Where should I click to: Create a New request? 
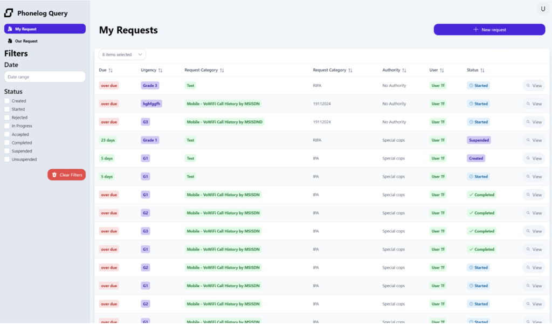[489, 30]
